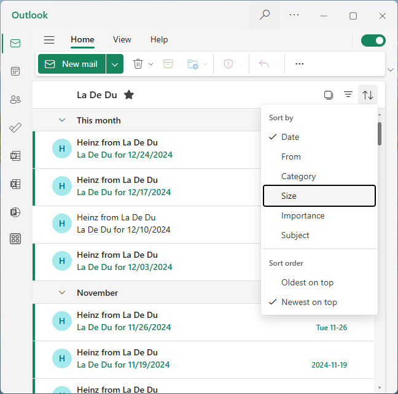The image size is (398, 394).
Task: Click sender avatar of 11/19/2024 email
Action: tap(62, 358)
